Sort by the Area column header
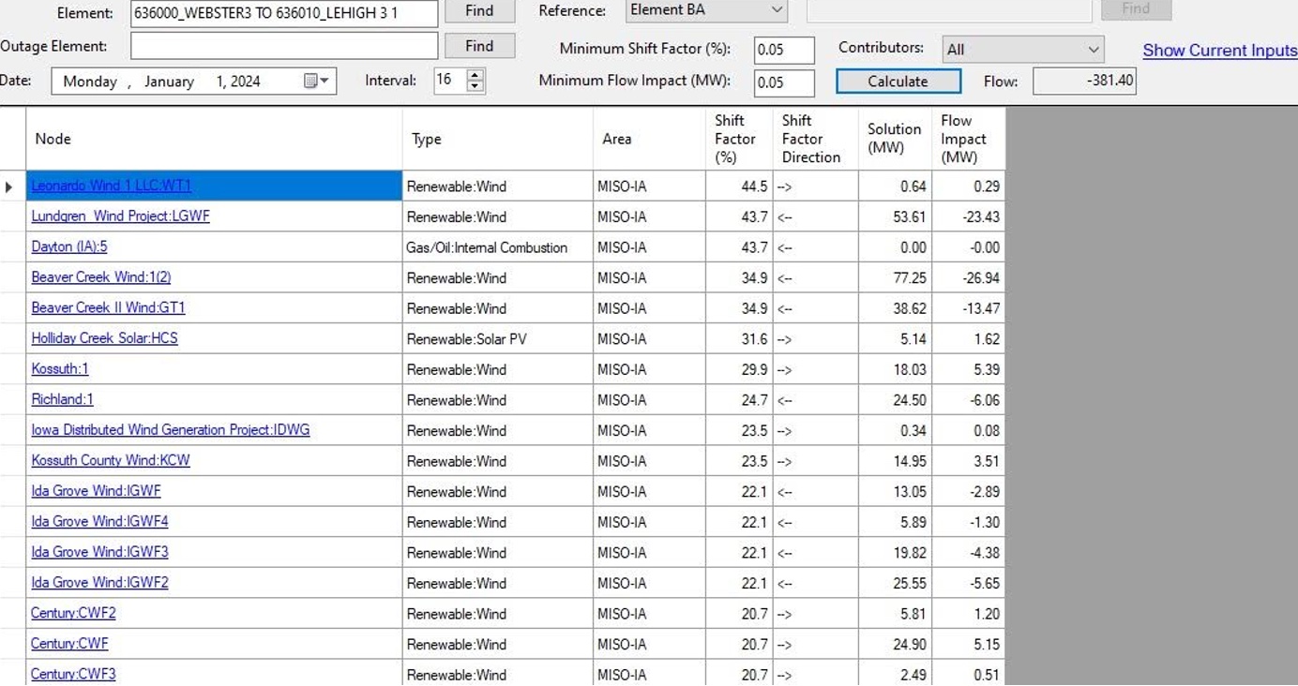Image resolution: width=1298 pixels, height=686 pixels. pos(649,139)
